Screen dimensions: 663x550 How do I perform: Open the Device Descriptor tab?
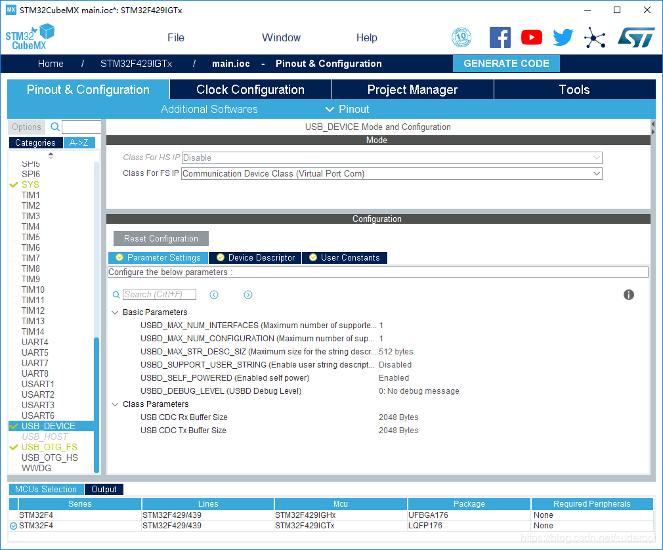click(255, 258)
